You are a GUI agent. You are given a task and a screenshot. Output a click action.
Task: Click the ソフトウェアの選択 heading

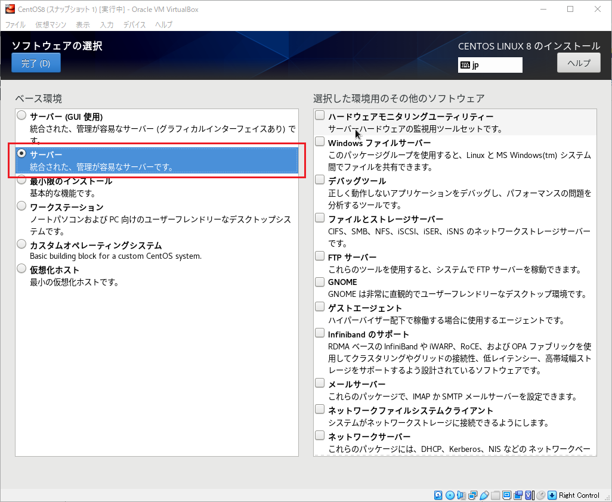click(x=57, y=46)
